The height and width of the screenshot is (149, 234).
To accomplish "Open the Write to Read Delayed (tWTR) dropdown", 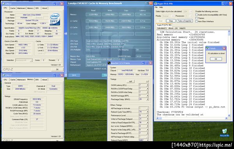I will point(147,122).
